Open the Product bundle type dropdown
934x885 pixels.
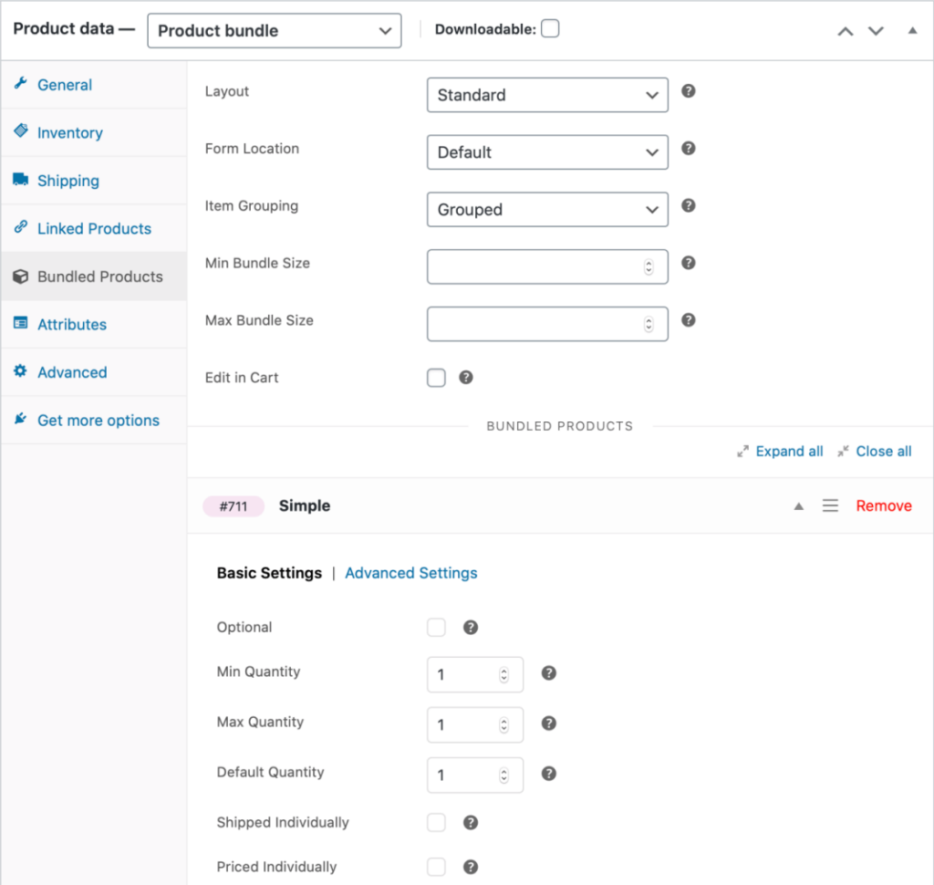tap(274, 30)
